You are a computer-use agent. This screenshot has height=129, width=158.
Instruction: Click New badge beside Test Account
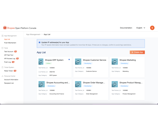pos(16,52)
